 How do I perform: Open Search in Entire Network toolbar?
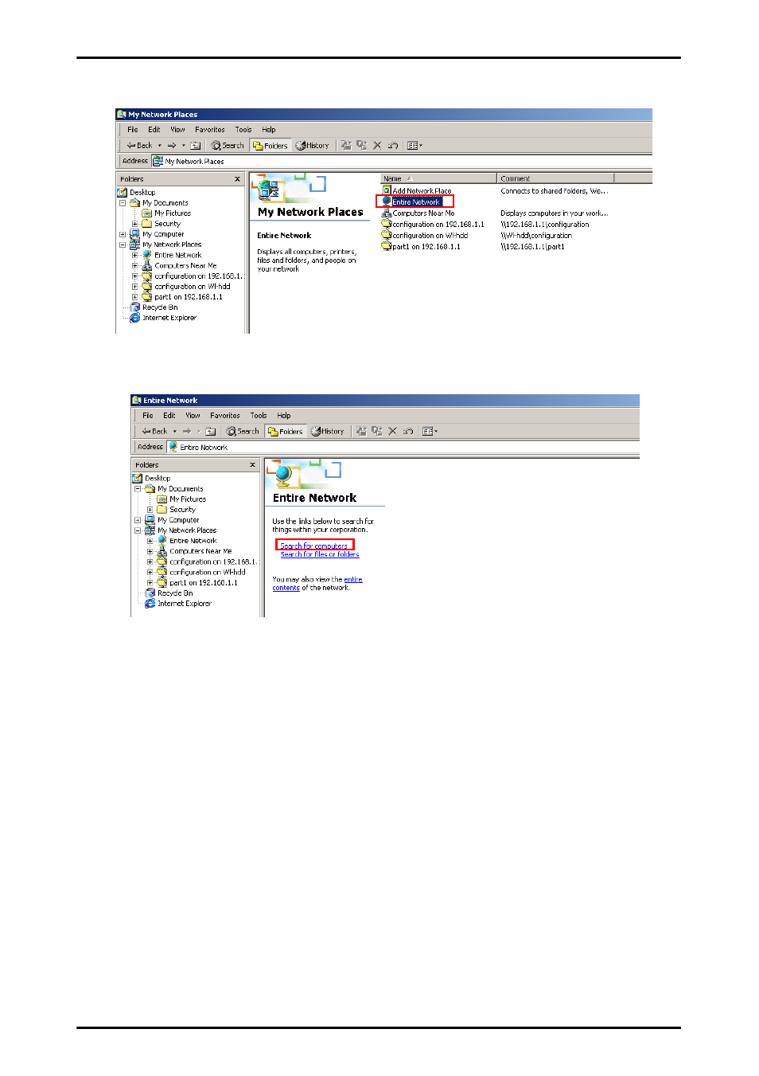(243, 432)
